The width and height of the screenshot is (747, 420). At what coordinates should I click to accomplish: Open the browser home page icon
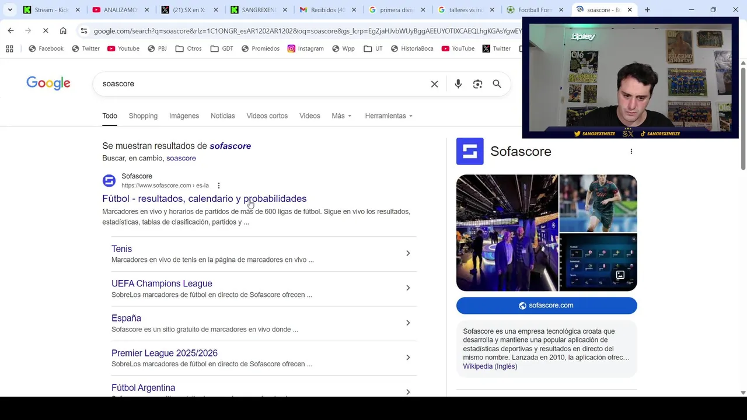pyautogui.click(x=63, y=30)
